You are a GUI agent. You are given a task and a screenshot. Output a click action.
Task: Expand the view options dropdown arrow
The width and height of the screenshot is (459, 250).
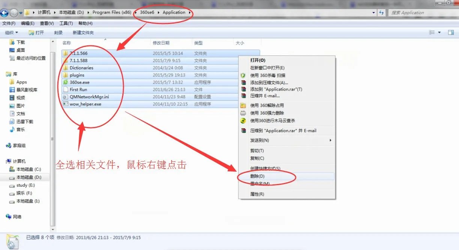coord(439,33)
